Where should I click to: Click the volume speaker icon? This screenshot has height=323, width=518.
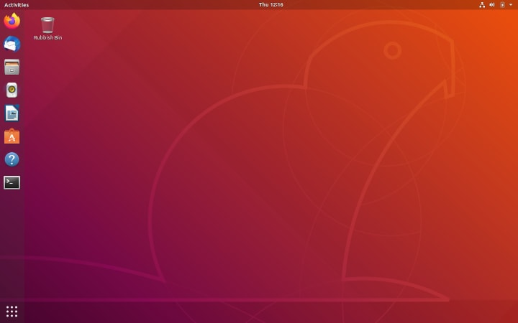[x=492, y=4]
